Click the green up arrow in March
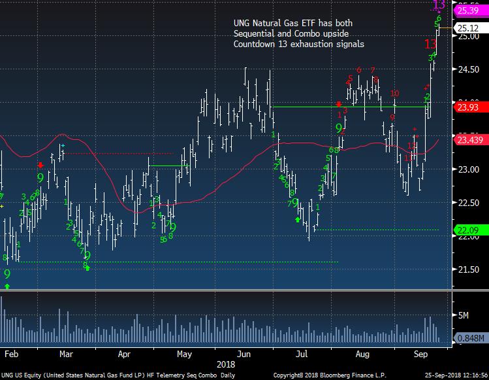The image size is (489, 380). [x=87, y=268]
